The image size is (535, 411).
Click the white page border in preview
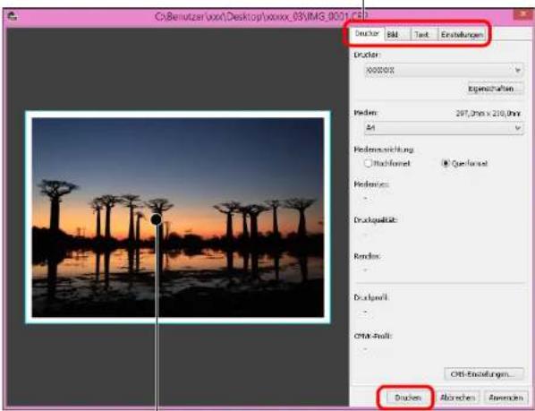pyautogui.click(x=178, y=115)
